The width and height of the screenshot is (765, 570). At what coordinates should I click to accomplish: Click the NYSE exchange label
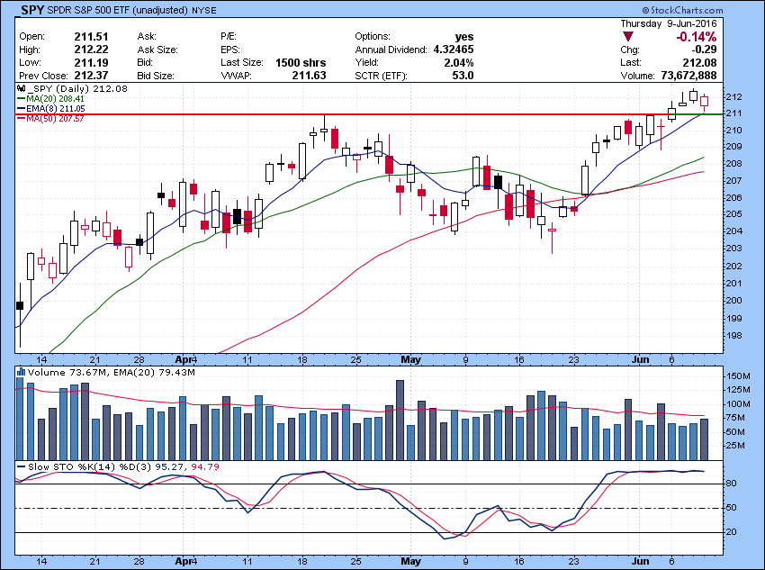(x=204, y=10)
